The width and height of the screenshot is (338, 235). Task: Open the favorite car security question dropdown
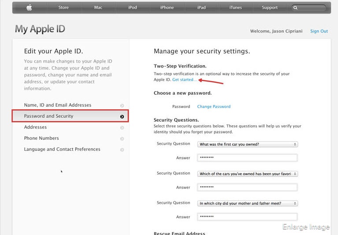click(x=248, y=174)
